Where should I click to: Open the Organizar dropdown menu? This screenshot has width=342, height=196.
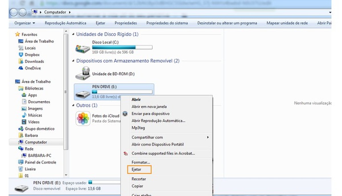click(x=25, y=23)
